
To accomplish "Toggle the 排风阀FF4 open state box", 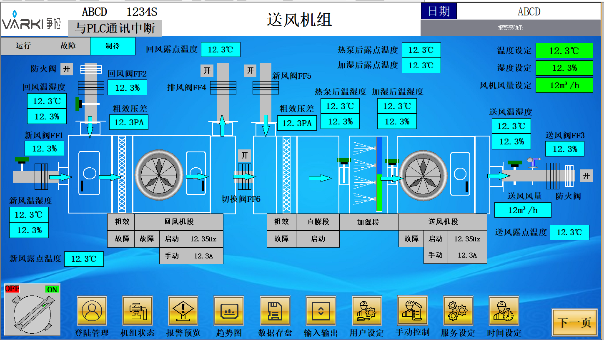I will pyautogui.click(x=207, y=71).
